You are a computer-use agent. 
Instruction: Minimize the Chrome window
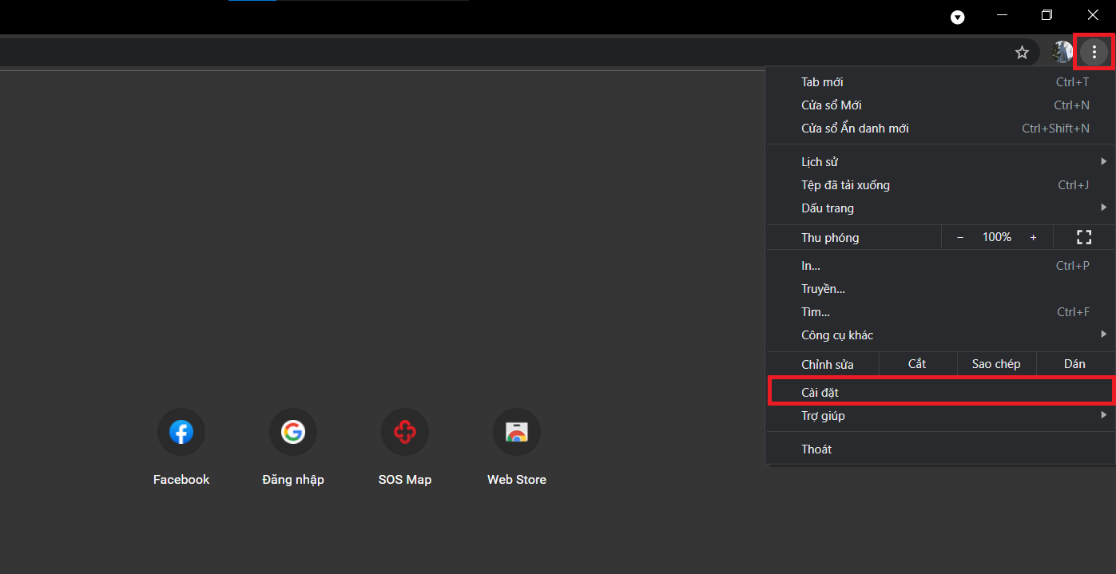1003,14
